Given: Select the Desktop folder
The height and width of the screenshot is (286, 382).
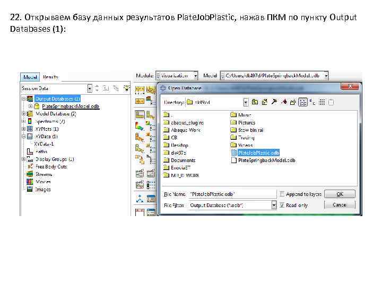Looking at the screenshot, I should (x=176, y=145).
